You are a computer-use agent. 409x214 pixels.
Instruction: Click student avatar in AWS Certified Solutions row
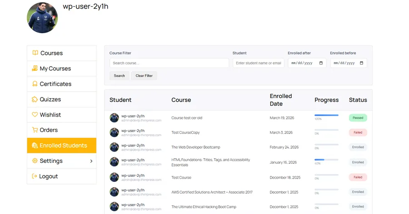pyautogui.click(x=114, y=192)
